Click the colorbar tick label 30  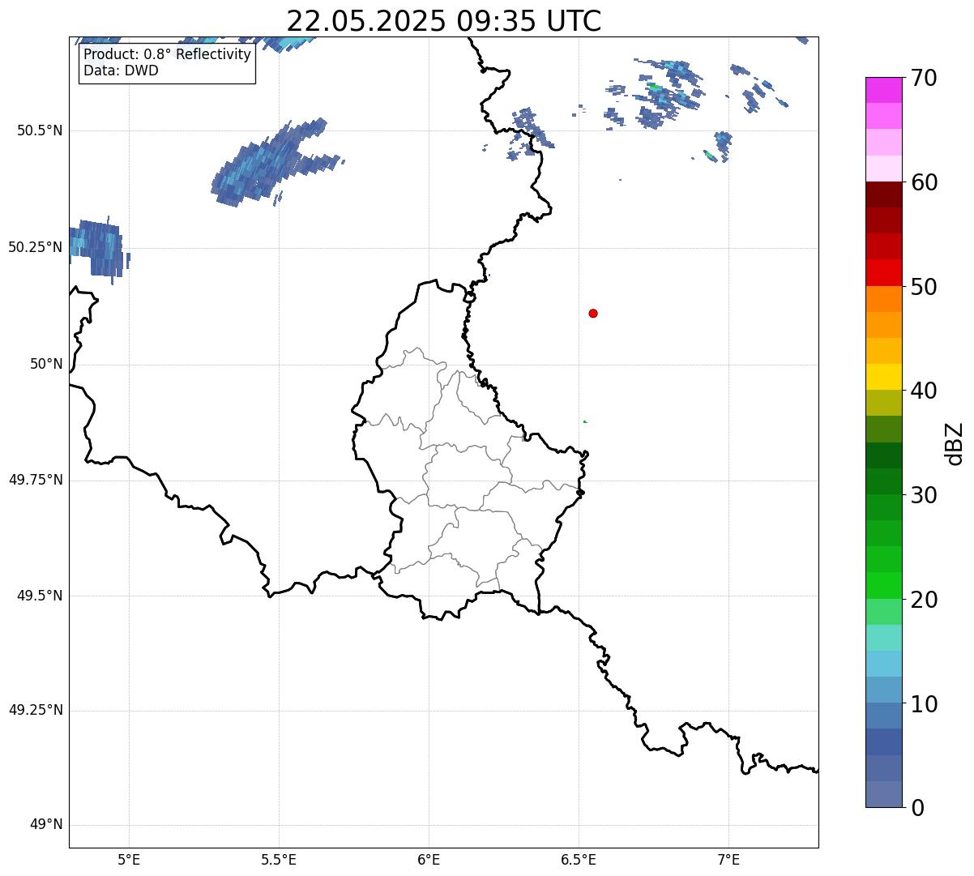(x=924, y=495)
